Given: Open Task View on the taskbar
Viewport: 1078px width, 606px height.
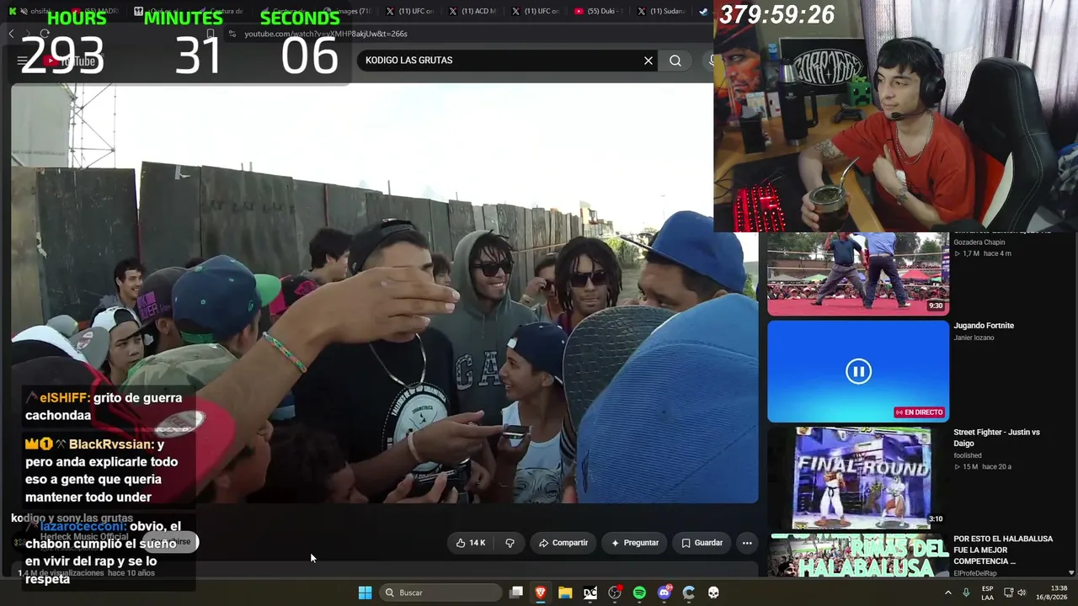Looking at the screenshot, I should click(516, 593).
